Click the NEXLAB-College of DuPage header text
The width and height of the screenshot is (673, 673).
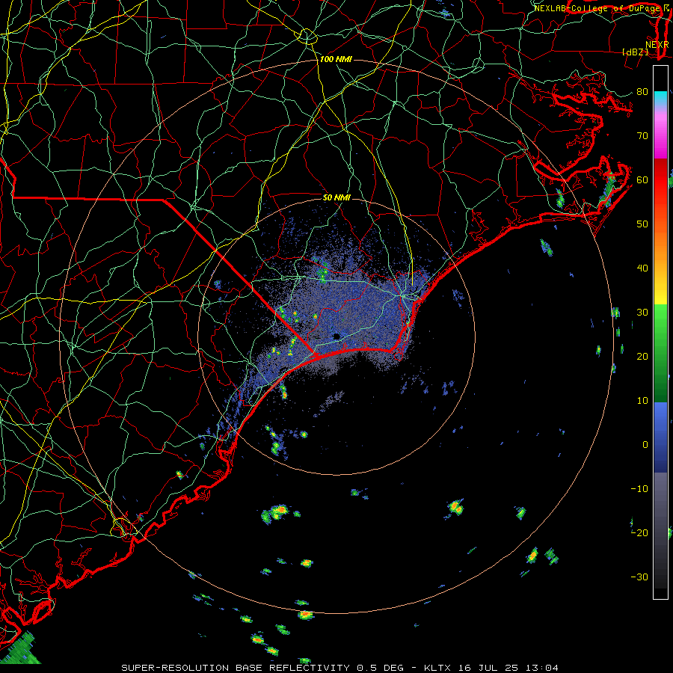(598, 8)
